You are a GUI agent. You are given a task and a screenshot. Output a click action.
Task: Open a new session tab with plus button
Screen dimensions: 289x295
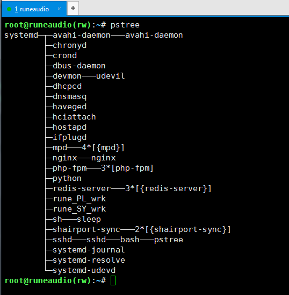[73, 8]
